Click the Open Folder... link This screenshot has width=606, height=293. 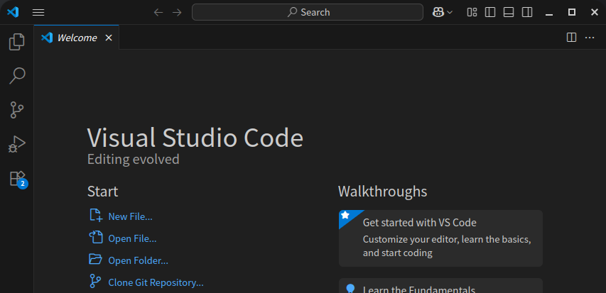click(x=138, y=260)
